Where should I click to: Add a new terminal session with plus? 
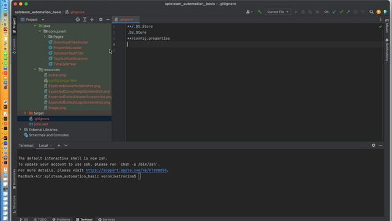[59, 145]
